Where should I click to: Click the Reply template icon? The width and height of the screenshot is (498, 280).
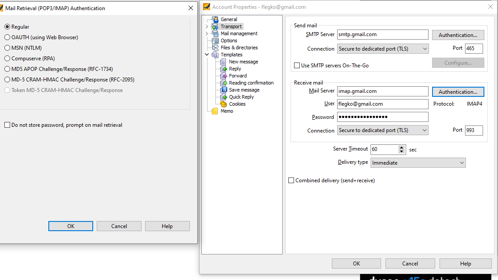pyautogui.click(x=223, y=69)
